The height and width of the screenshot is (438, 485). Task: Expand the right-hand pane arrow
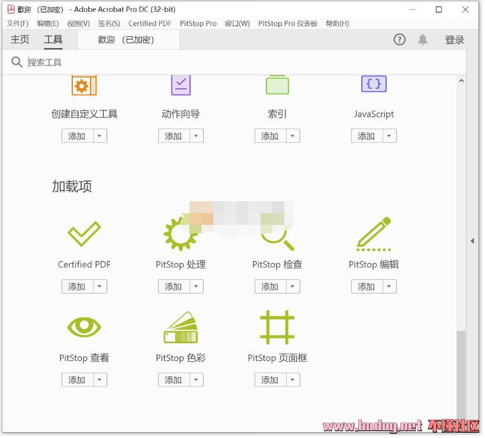[x=473, y=241]
